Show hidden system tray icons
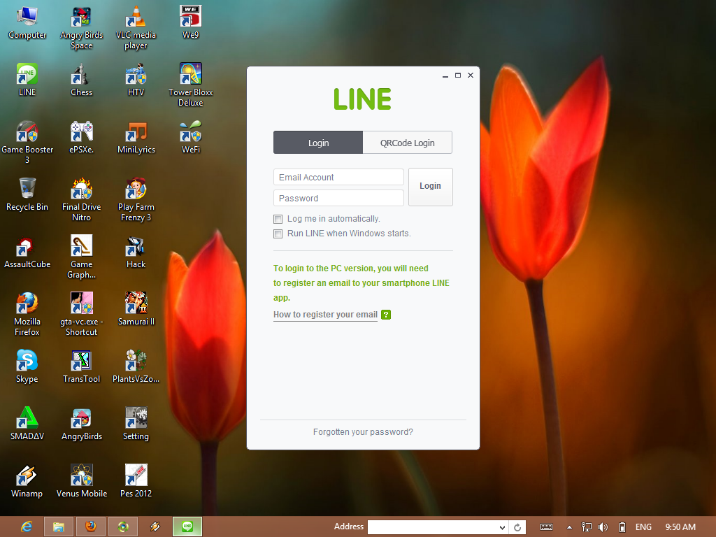 tap(569, 527)
